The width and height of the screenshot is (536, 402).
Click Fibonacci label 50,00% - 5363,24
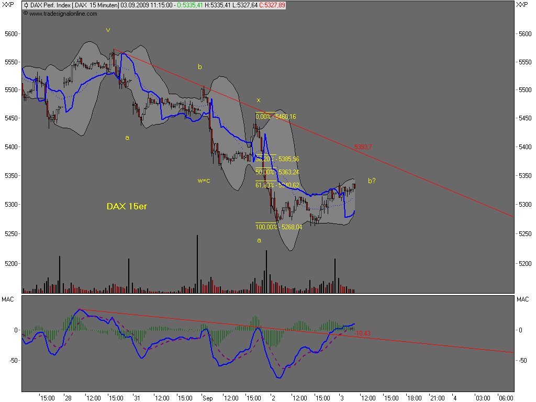(277, 172)
